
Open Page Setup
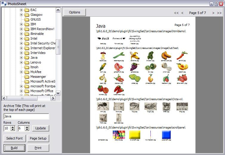click(x=38, y=138)
